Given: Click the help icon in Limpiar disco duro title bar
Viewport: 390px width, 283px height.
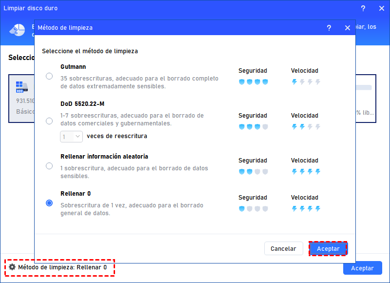Looking at the screenshot, I should [x=363, y=9].
